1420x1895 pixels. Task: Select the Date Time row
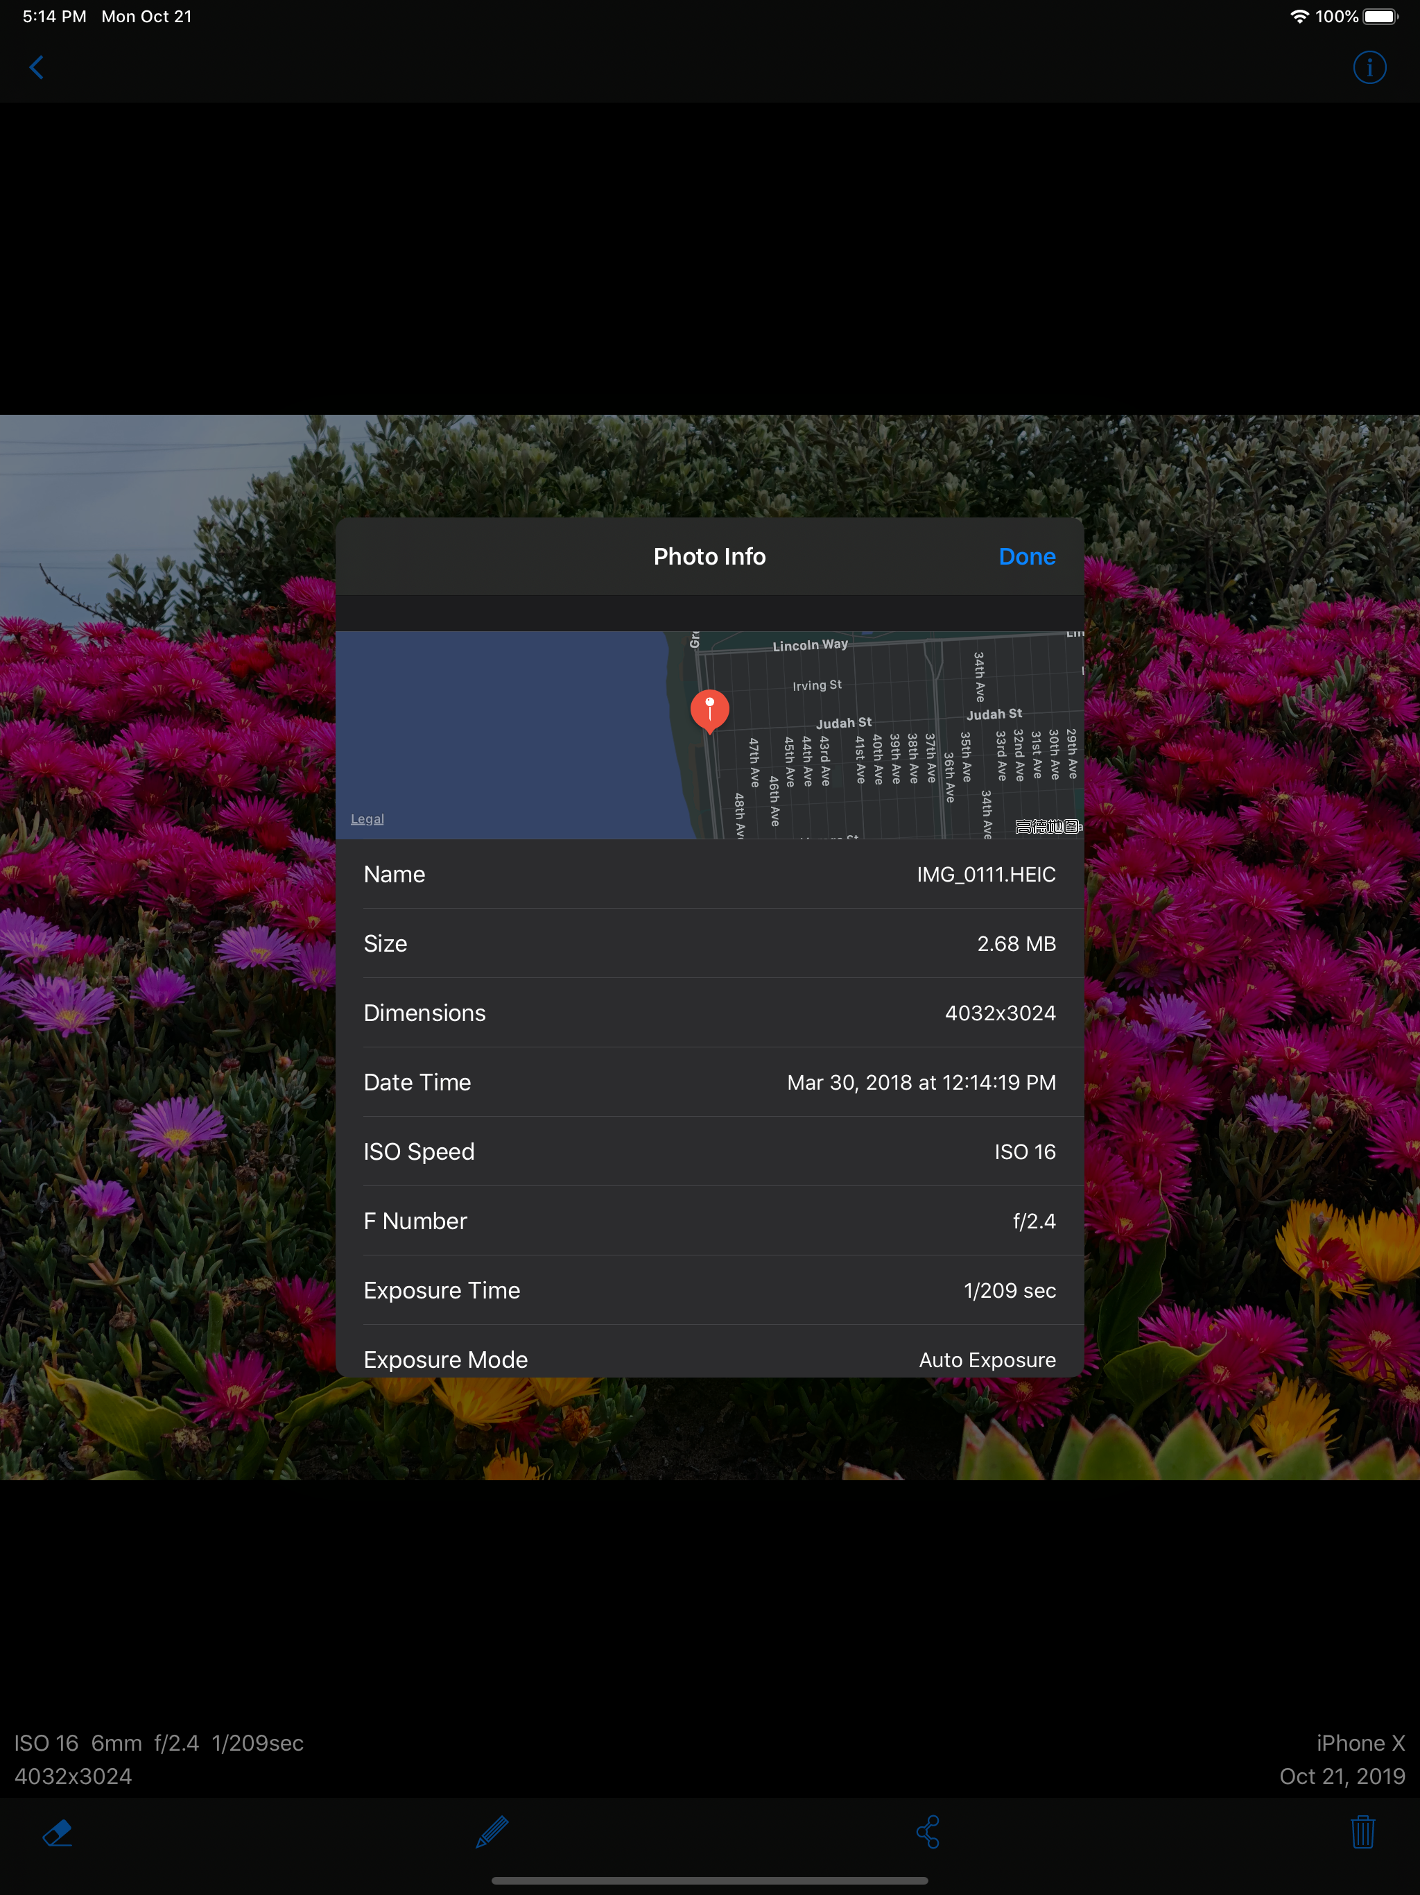709,1083
